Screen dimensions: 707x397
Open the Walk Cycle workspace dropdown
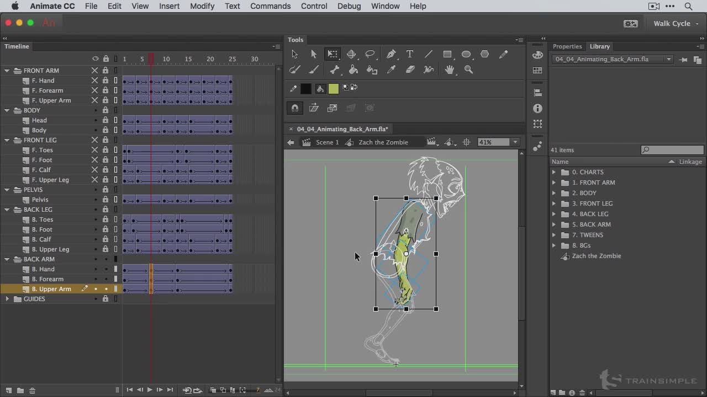(x=676, y=23)
